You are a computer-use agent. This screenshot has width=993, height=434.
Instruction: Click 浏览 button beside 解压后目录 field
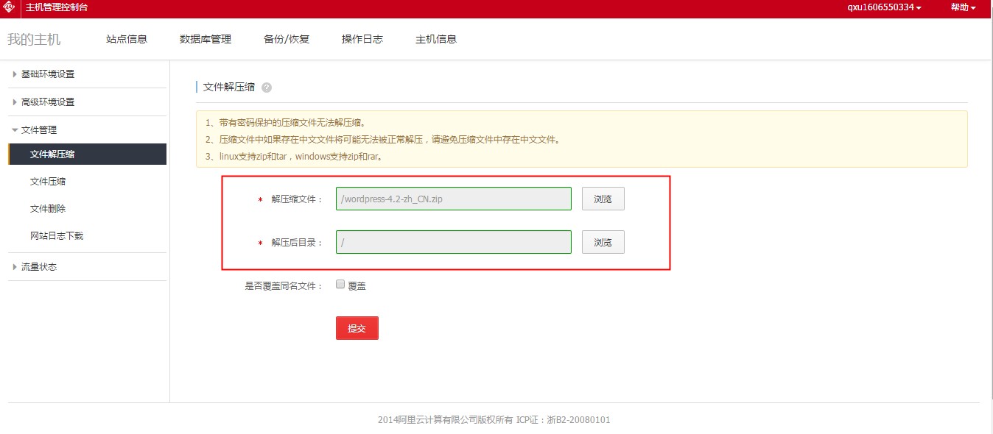point(603,242)
